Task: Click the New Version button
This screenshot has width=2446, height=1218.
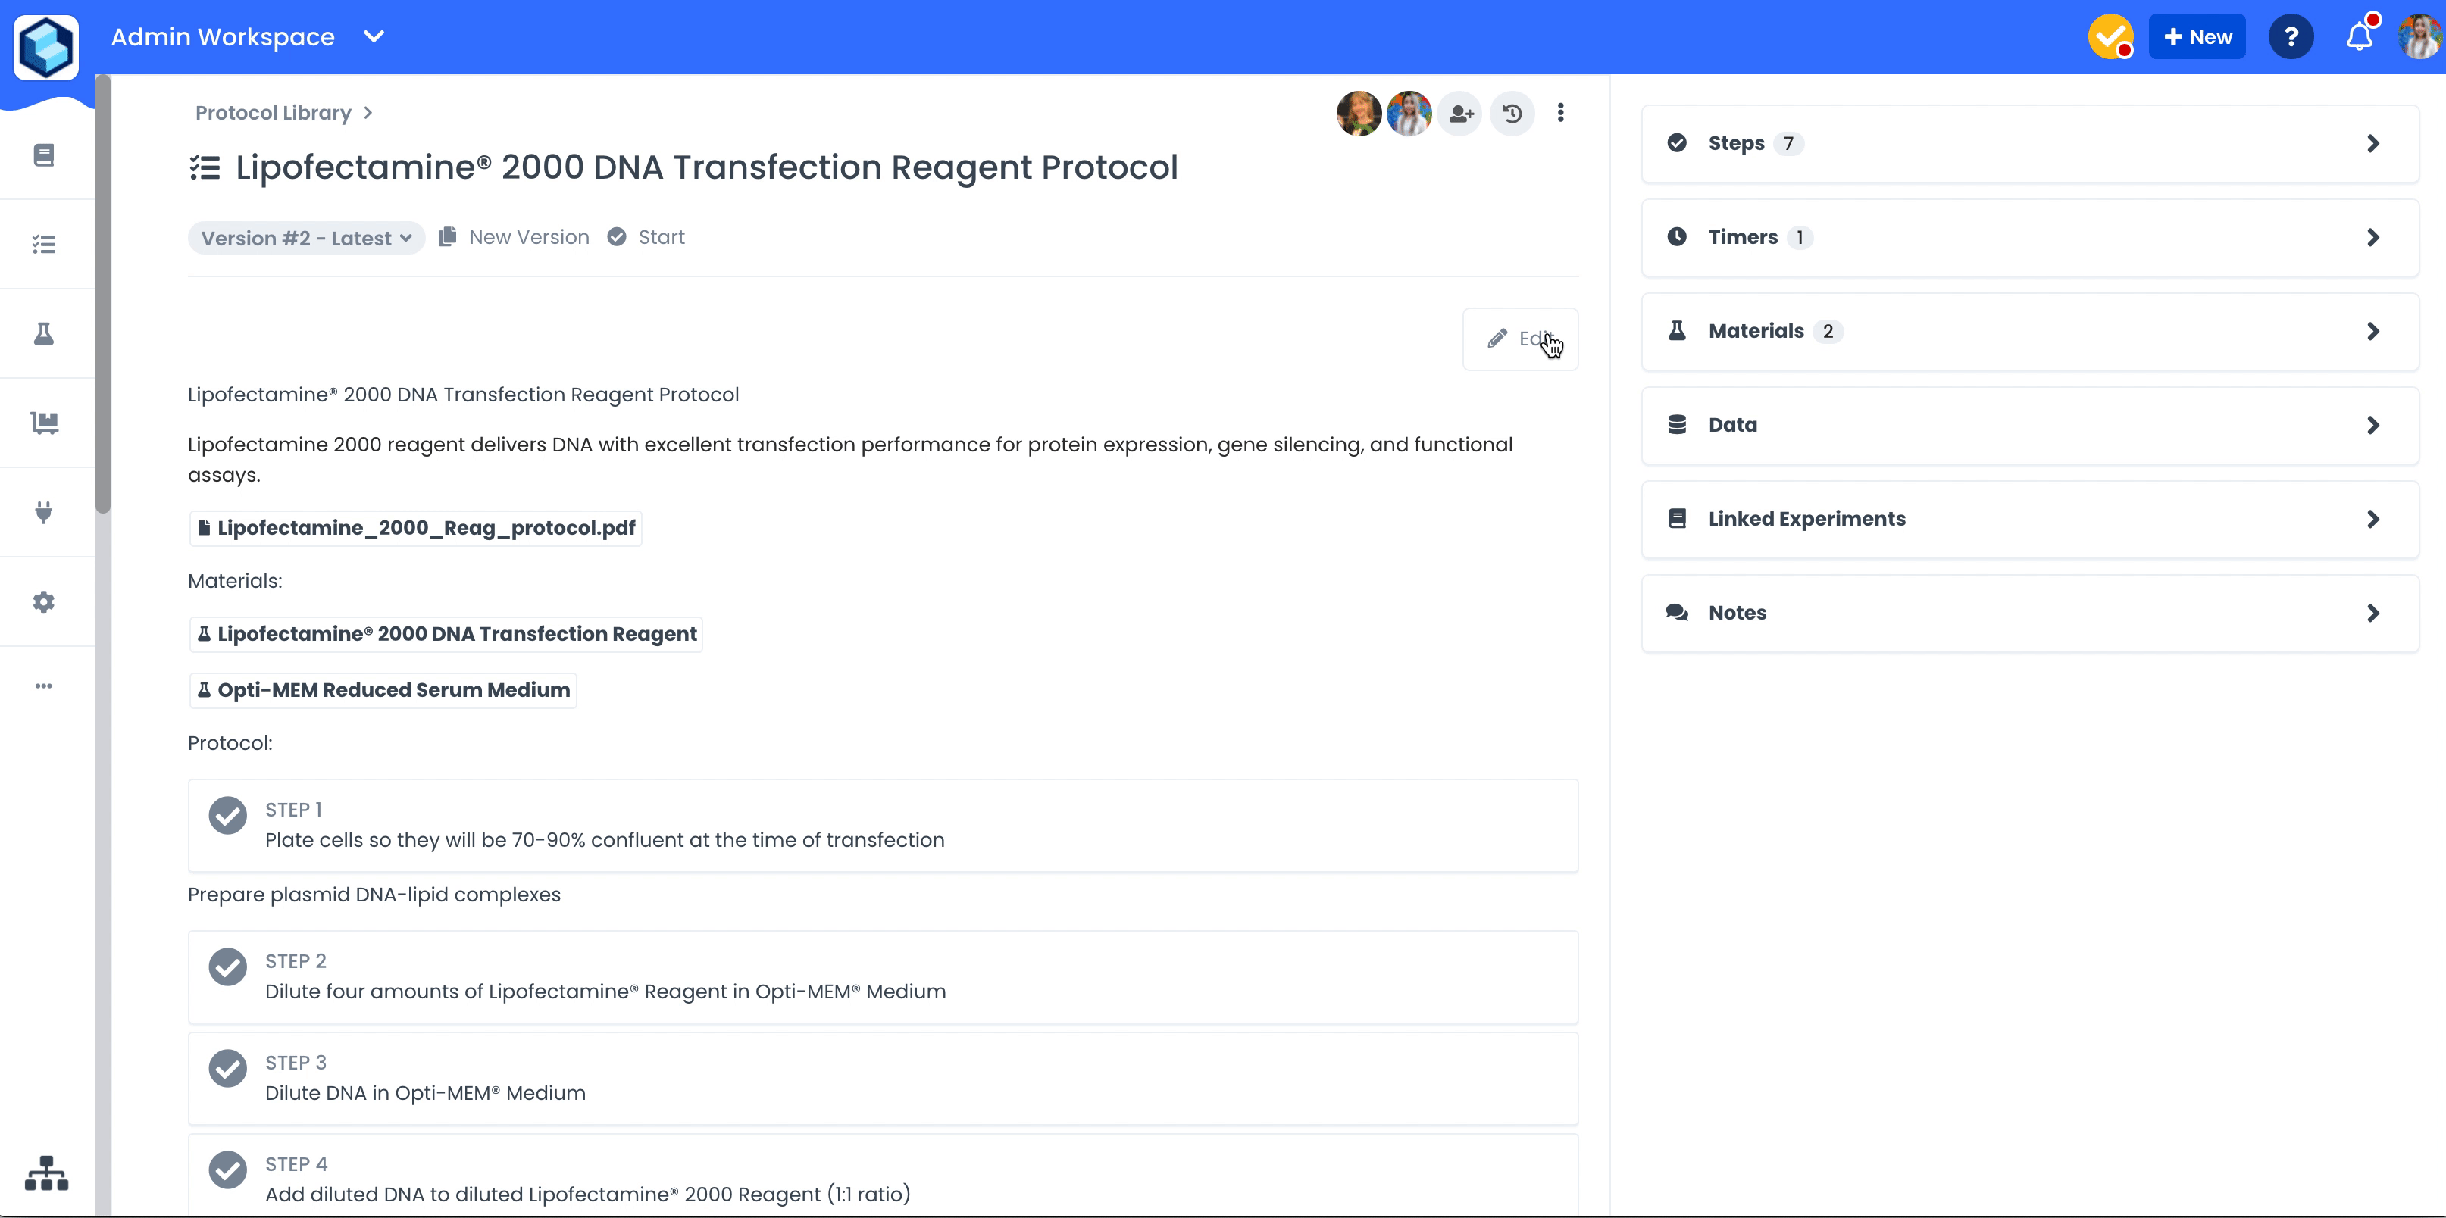Action: coord(514,237)
